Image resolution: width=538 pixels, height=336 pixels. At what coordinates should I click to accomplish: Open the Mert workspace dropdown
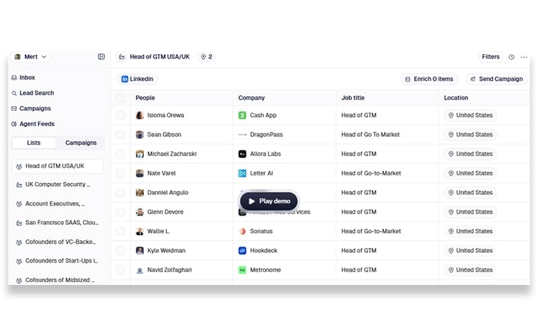(31, 56)
